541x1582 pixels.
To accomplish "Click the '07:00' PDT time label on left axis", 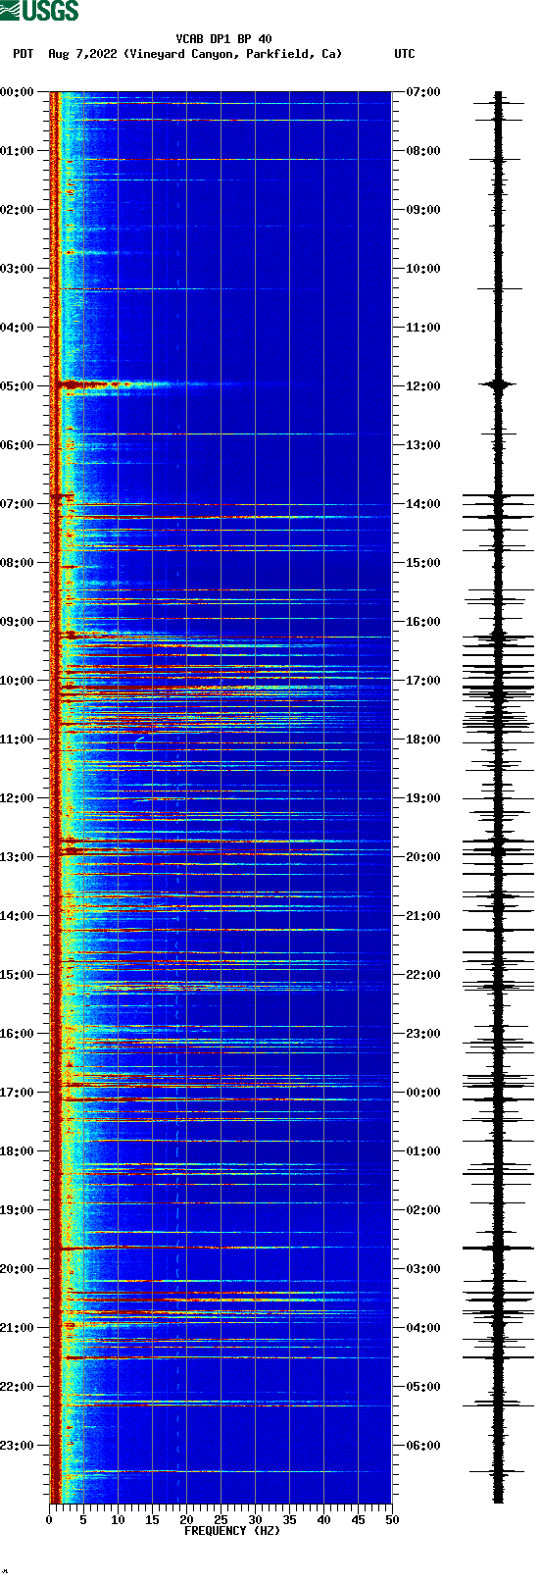I will tap(17, 504).
